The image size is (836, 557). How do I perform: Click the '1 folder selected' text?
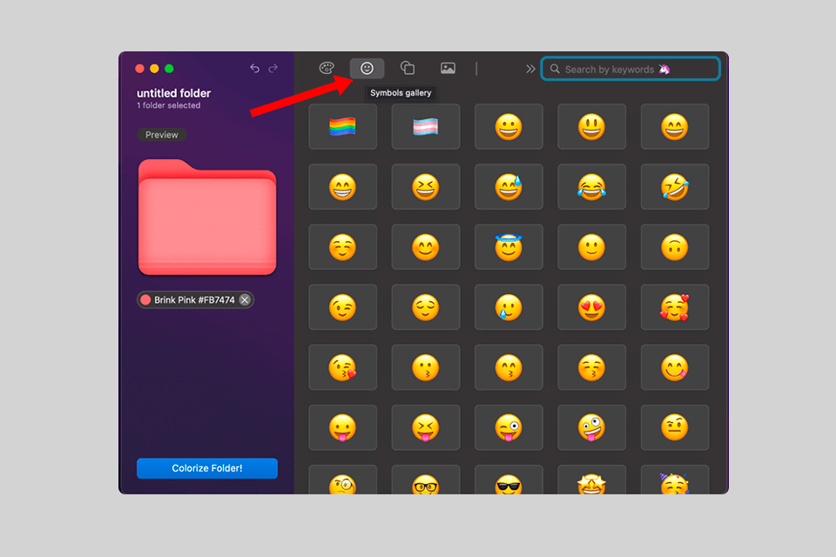point(168,105)
